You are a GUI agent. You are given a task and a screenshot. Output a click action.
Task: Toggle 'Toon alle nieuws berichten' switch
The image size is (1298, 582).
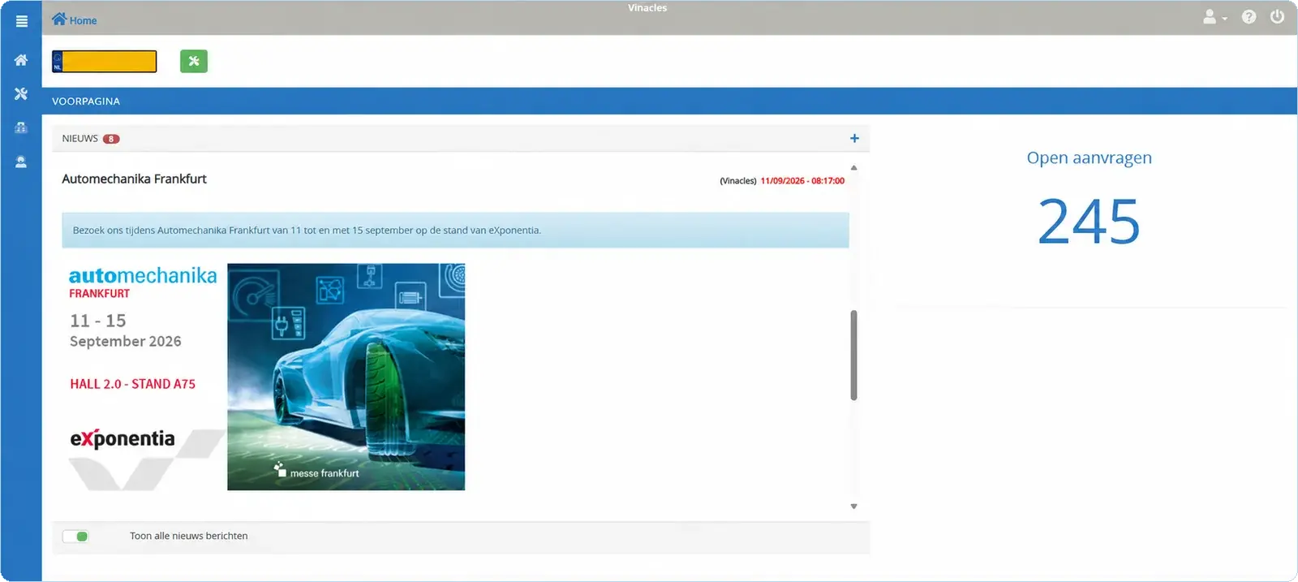tap(75, 537)
